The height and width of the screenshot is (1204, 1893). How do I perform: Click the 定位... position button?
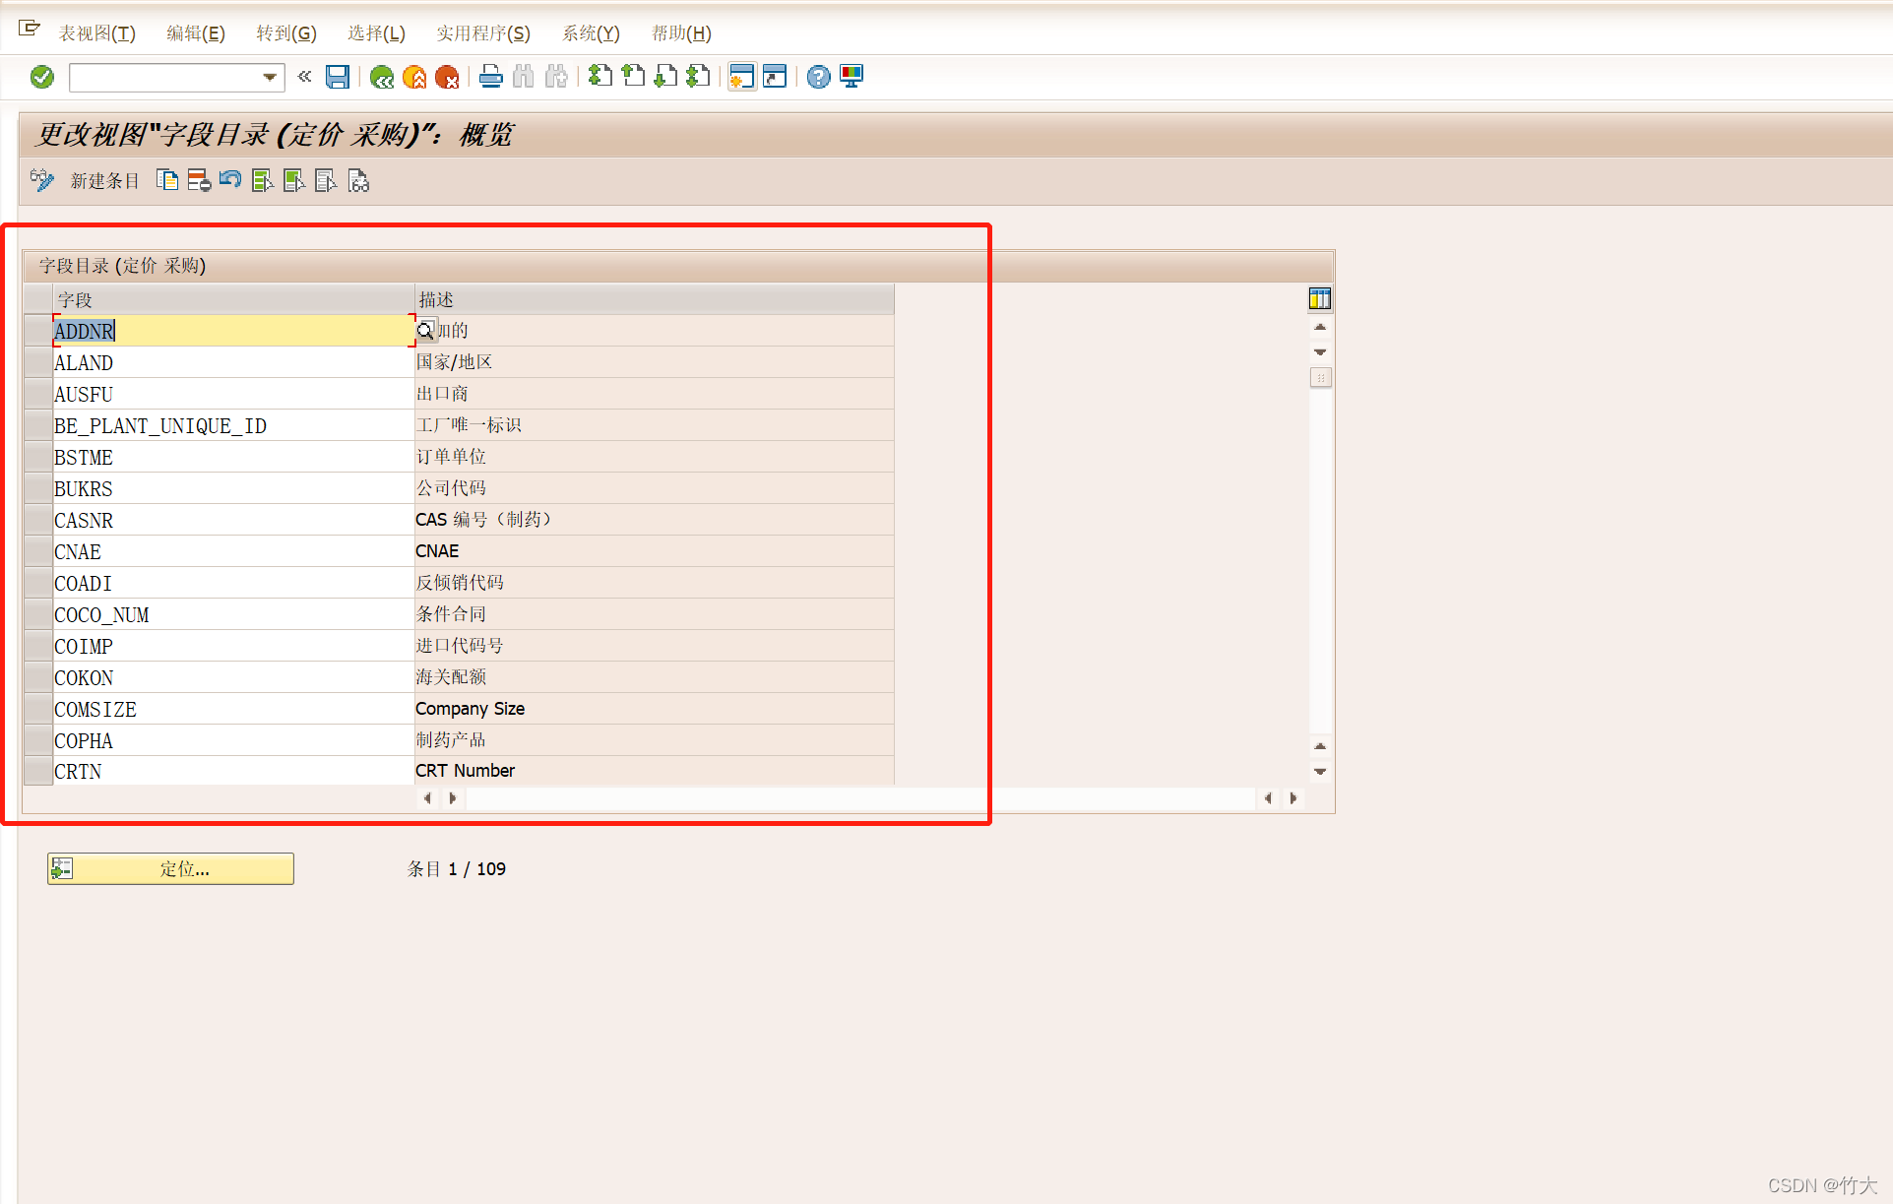171,868
